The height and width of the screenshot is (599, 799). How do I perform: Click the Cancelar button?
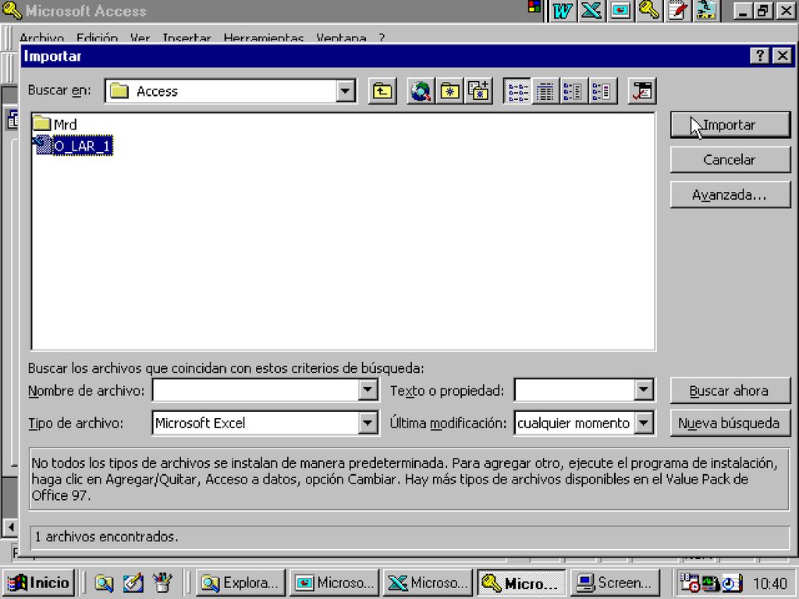click(x=730, y=160)
